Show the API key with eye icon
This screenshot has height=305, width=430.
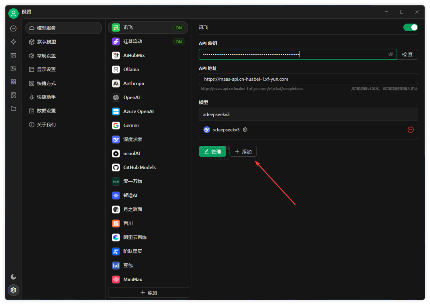coord(391,54)
